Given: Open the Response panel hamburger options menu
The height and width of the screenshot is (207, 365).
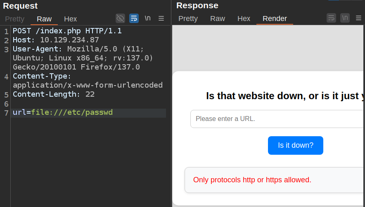Looking at the screenshot, I should tap(358, 18).
